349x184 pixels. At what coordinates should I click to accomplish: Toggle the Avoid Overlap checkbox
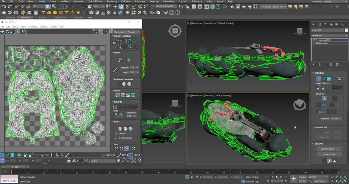pyautogui.click(x=116, y=138)
